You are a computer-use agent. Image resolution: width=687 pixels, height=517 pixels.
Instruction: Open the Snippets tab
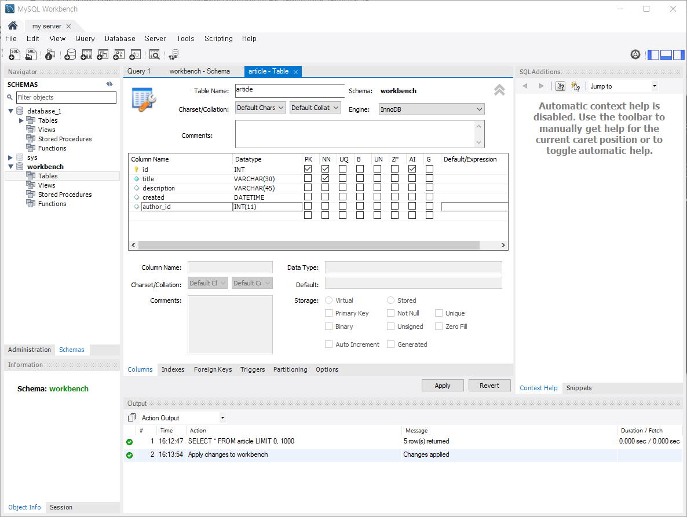coord(579,388)
